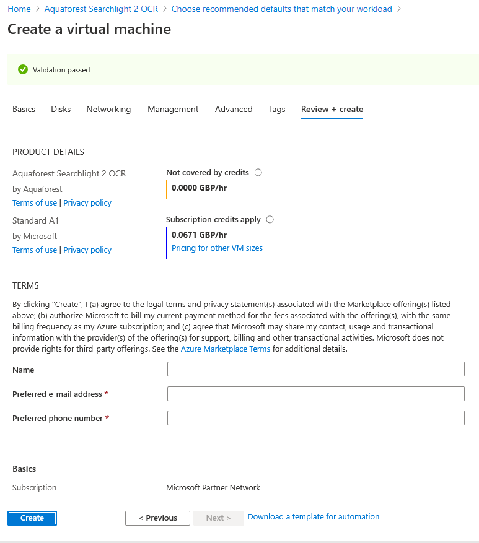Click the Microsoft Partner Network subscription value
The image size is (479, 543).
coord(213,488)
